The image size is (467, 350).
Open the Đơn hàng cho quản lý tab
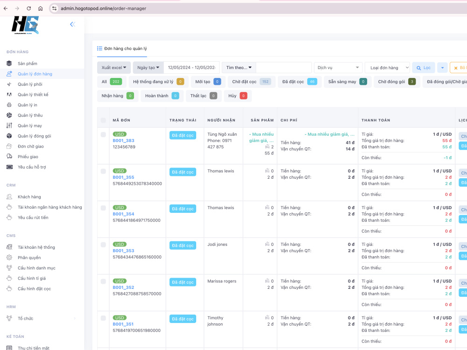(x=122, y=49)
